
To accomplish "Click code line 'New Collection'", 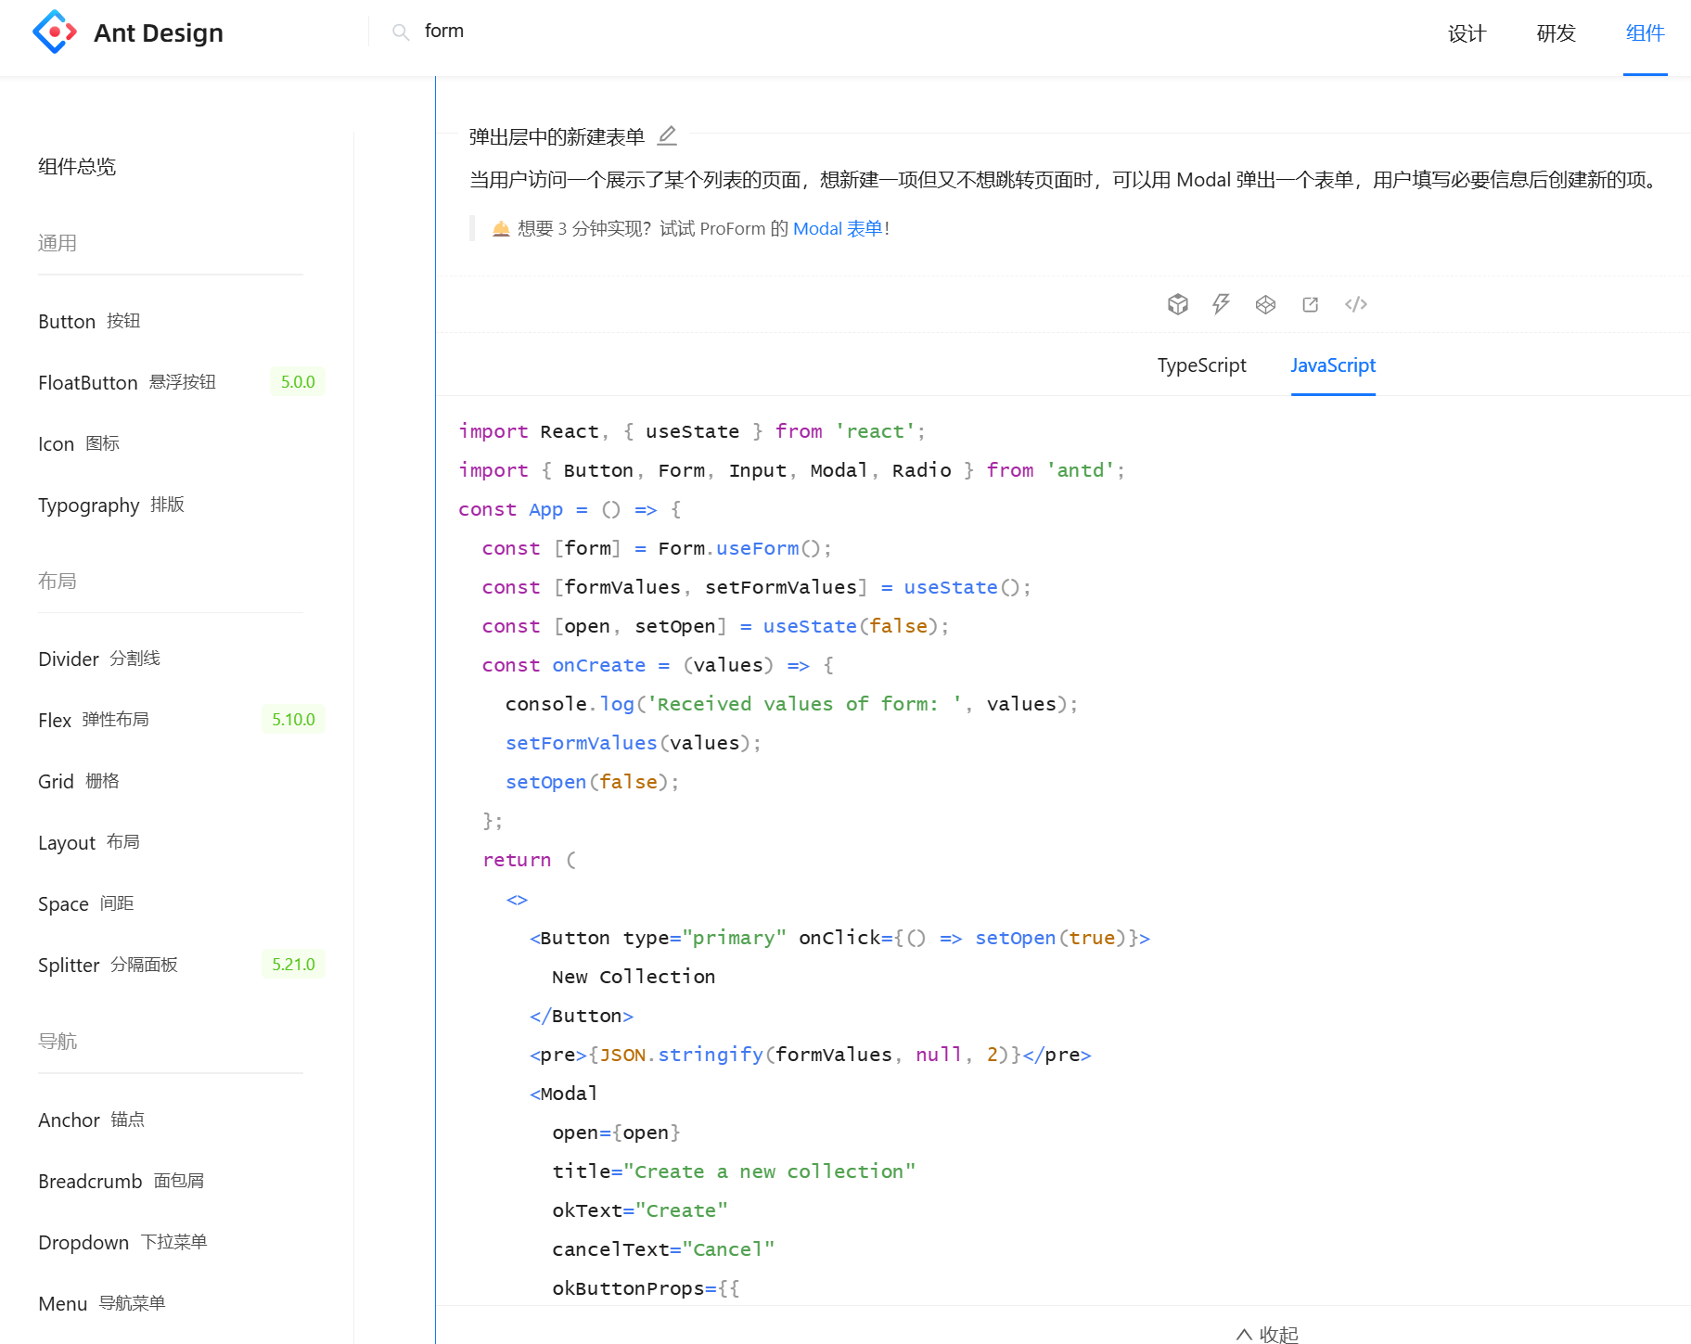I will 634,977.
